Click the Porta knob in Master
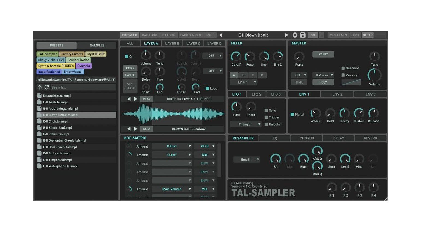The image size is (421, 232). (299, 56)
